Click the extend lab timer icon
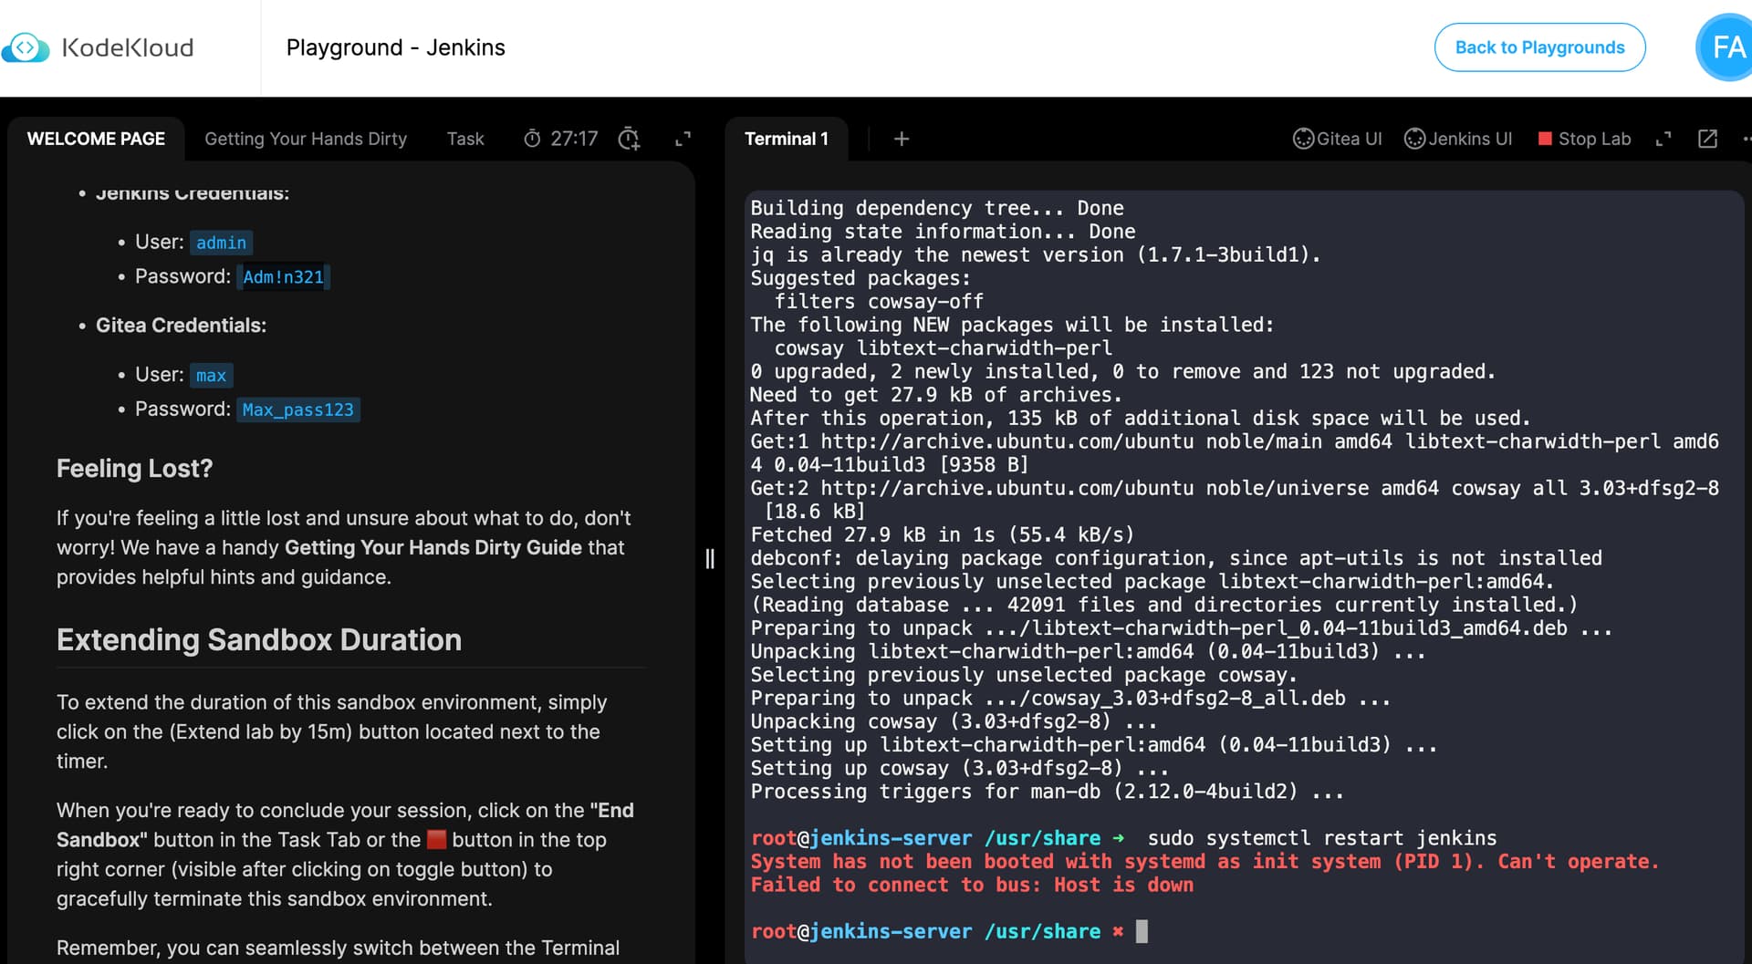 pos(629,139)
